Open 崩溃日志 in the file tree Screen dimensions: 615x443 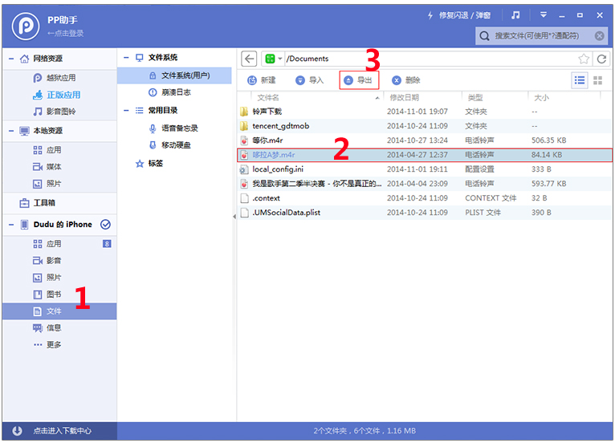coord(175,92)
